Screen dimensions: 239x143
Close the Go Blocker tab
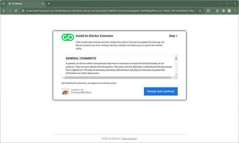43,4
